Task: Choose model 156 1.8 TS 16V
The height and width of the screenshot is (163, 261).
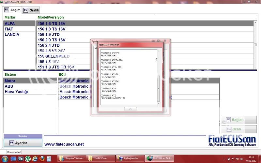Action: coord(145,29)
